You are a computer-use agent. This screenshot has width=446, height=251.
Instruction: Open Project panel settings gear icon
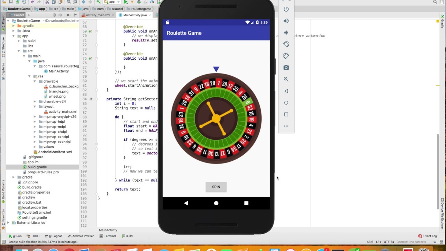click(68, 15)
